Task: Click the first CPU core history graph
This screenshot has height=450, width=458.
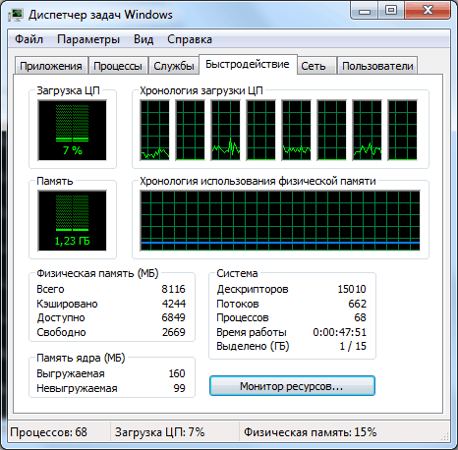Action: pos(155,131)
